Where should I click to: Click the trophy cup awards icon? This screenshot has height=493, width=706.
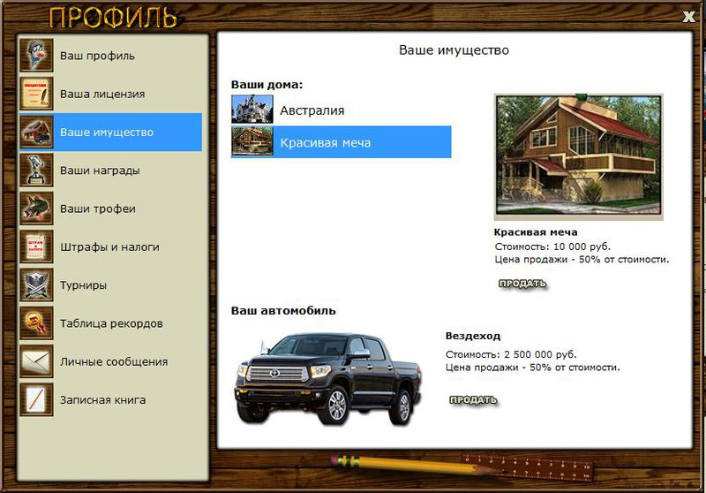(x=36, y=171)
